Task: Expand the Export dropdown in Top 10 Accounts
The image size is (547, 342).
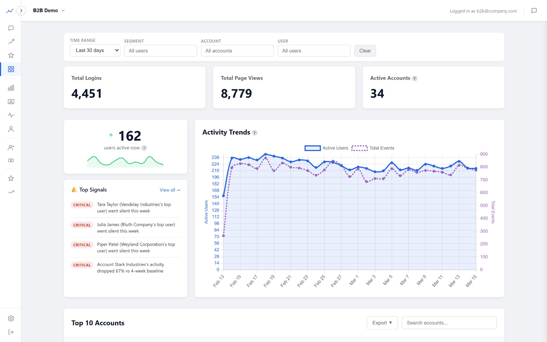Action: [382, 323]
